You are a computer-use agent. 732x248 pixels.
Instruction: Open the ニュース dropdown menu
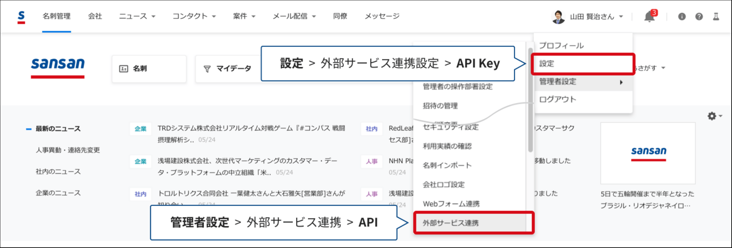tap(137, 16)
